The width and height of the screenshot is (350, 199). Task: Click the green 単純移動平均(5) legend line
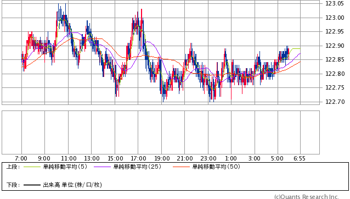coord(32,167)
